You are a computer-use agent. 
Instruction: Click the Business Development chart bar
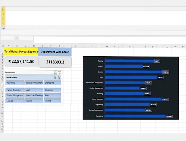[x=125, y=110]
